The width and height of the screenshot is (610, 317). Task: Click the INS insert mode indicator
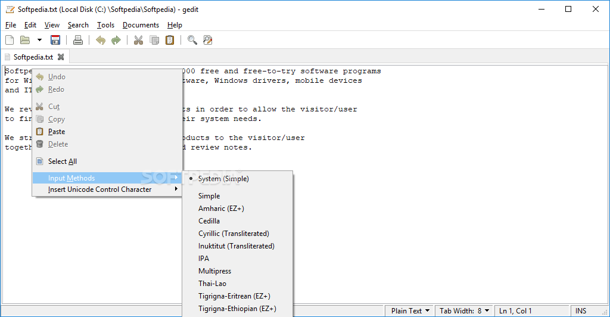coord(580,311)
